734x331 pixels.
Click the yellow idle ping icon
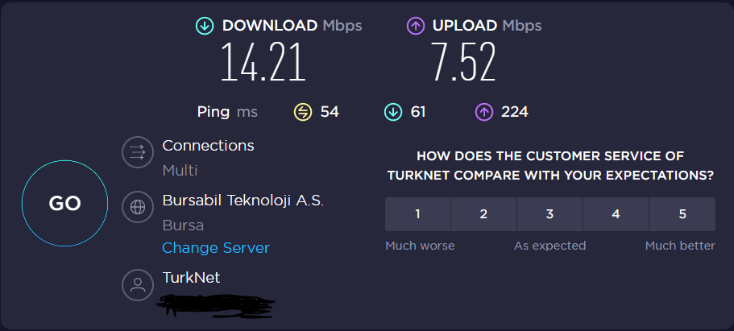tap(302, 112)
